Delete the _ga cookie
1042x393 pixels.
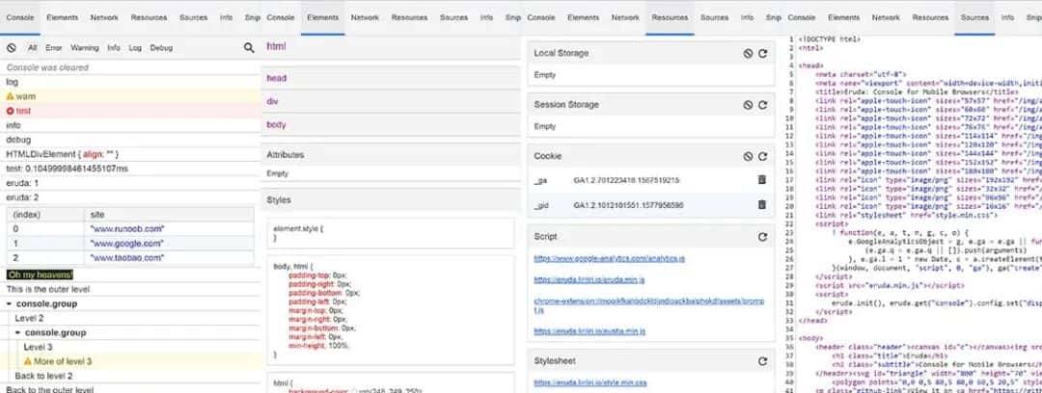[761, 180]
